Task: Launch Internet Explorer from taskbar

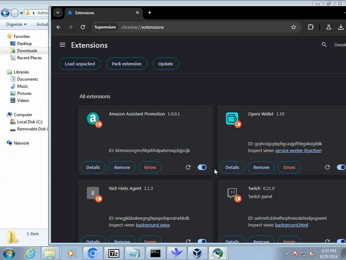Action: tap(30, 253)
